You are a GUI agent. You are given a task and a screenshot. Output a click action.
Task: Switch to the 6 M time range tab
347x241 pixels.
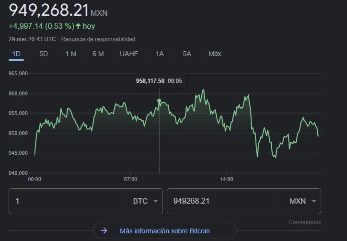point(98,54)
